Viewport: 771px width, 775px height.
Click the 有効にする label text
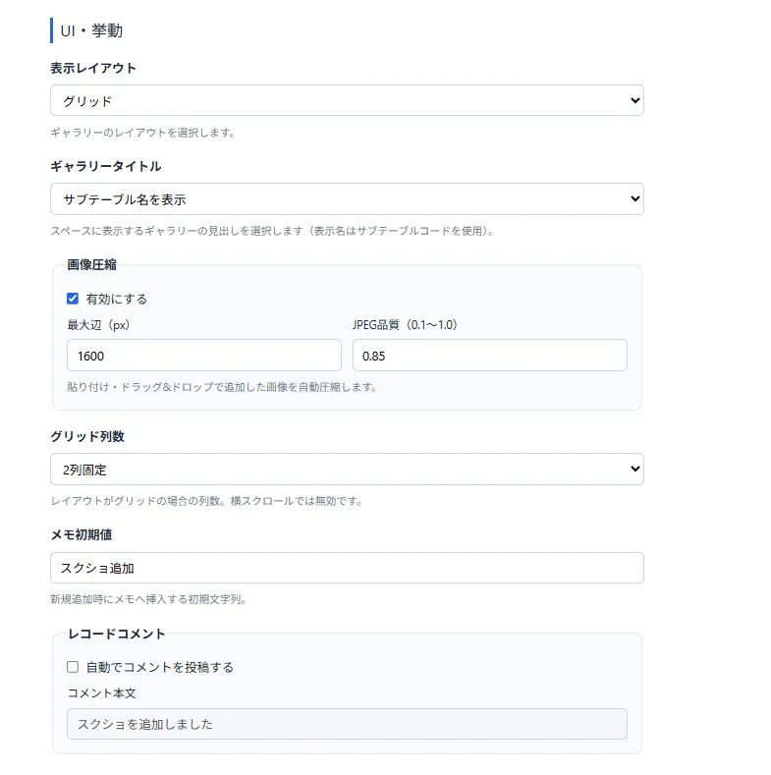click(117, 299)
